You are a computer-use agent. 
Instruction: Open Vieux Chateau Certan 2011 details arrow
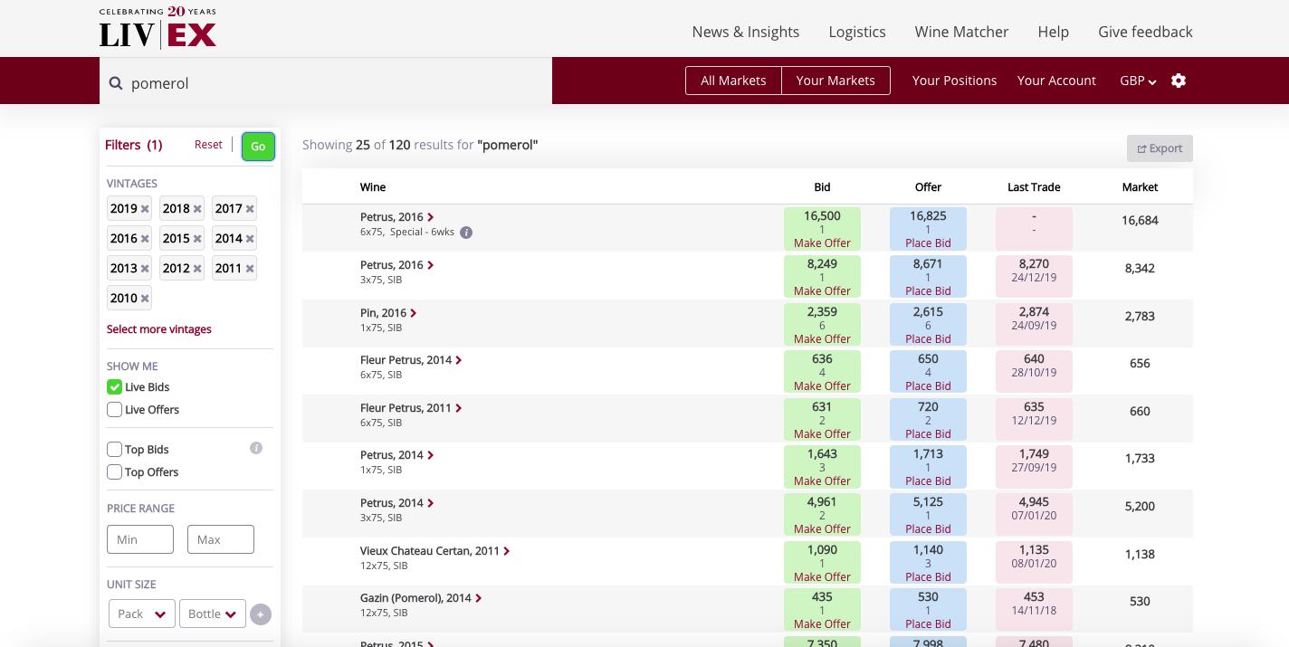(507, 551)
